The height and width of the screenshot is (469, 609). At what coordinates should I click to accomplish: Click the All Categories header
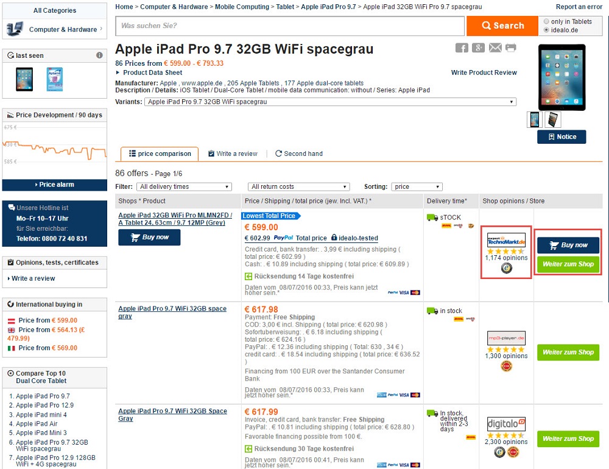click(x=55, y=10)
